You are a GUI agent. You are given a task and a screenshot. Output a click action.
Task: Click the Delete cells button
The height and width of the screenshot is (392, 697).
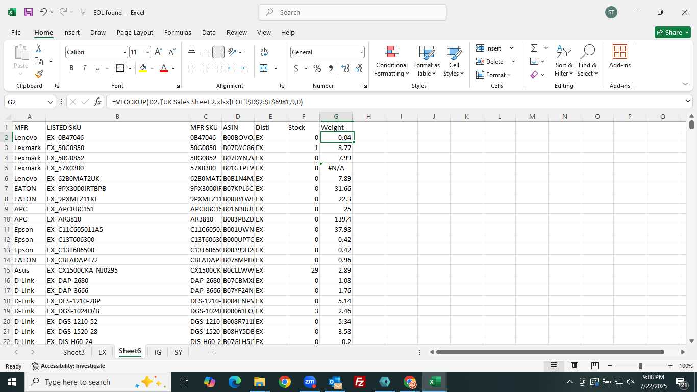(490, 61)
